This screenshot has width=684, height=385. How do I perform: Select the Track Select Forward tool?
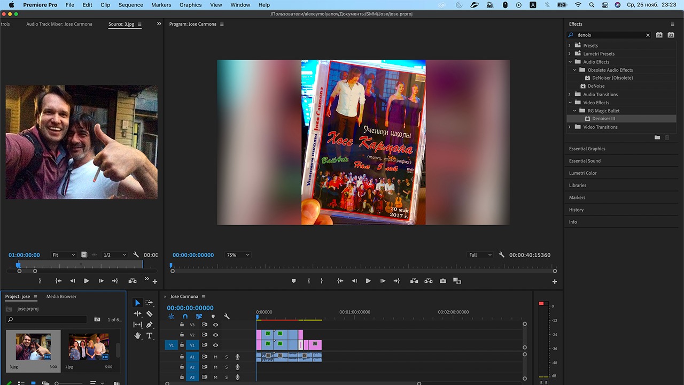coord(149,303)
